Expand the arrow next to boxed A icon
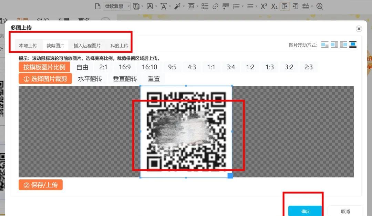The width and height of the screenshot is (372, 216). pos(156,7)
